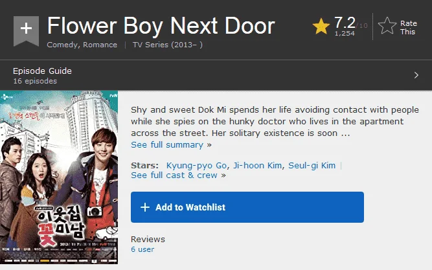This screenshot has height=270, width=432.
Task: Open See full summary link
Action: (x=167, y=144)
